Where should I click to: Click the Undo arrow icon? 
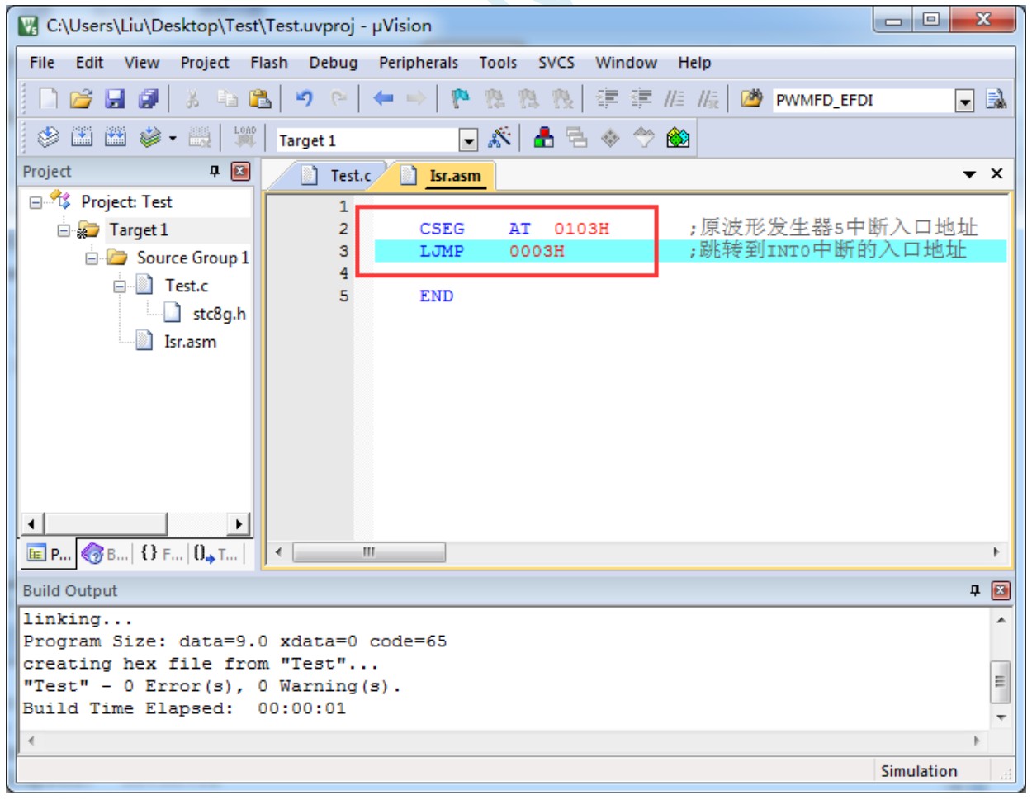point(305,99)
